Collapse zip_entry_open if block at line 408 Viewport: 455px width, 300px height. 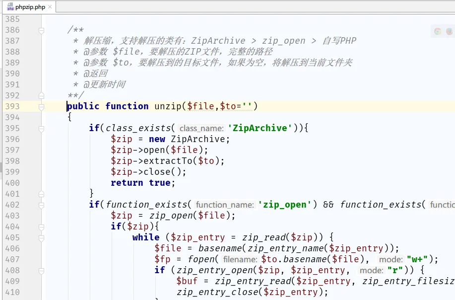pos(42,270)
